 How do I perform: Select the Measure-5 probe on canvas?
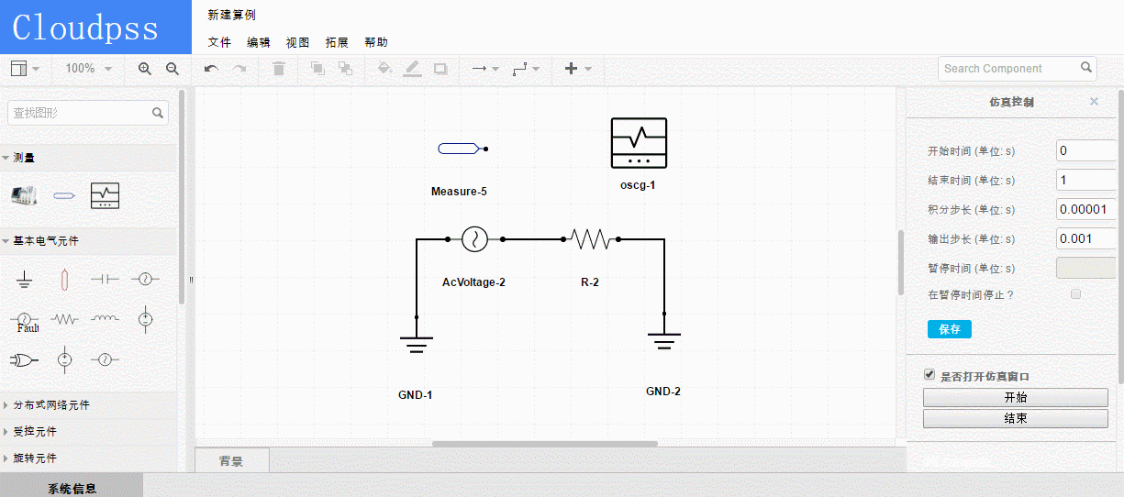tap(462, 148)
